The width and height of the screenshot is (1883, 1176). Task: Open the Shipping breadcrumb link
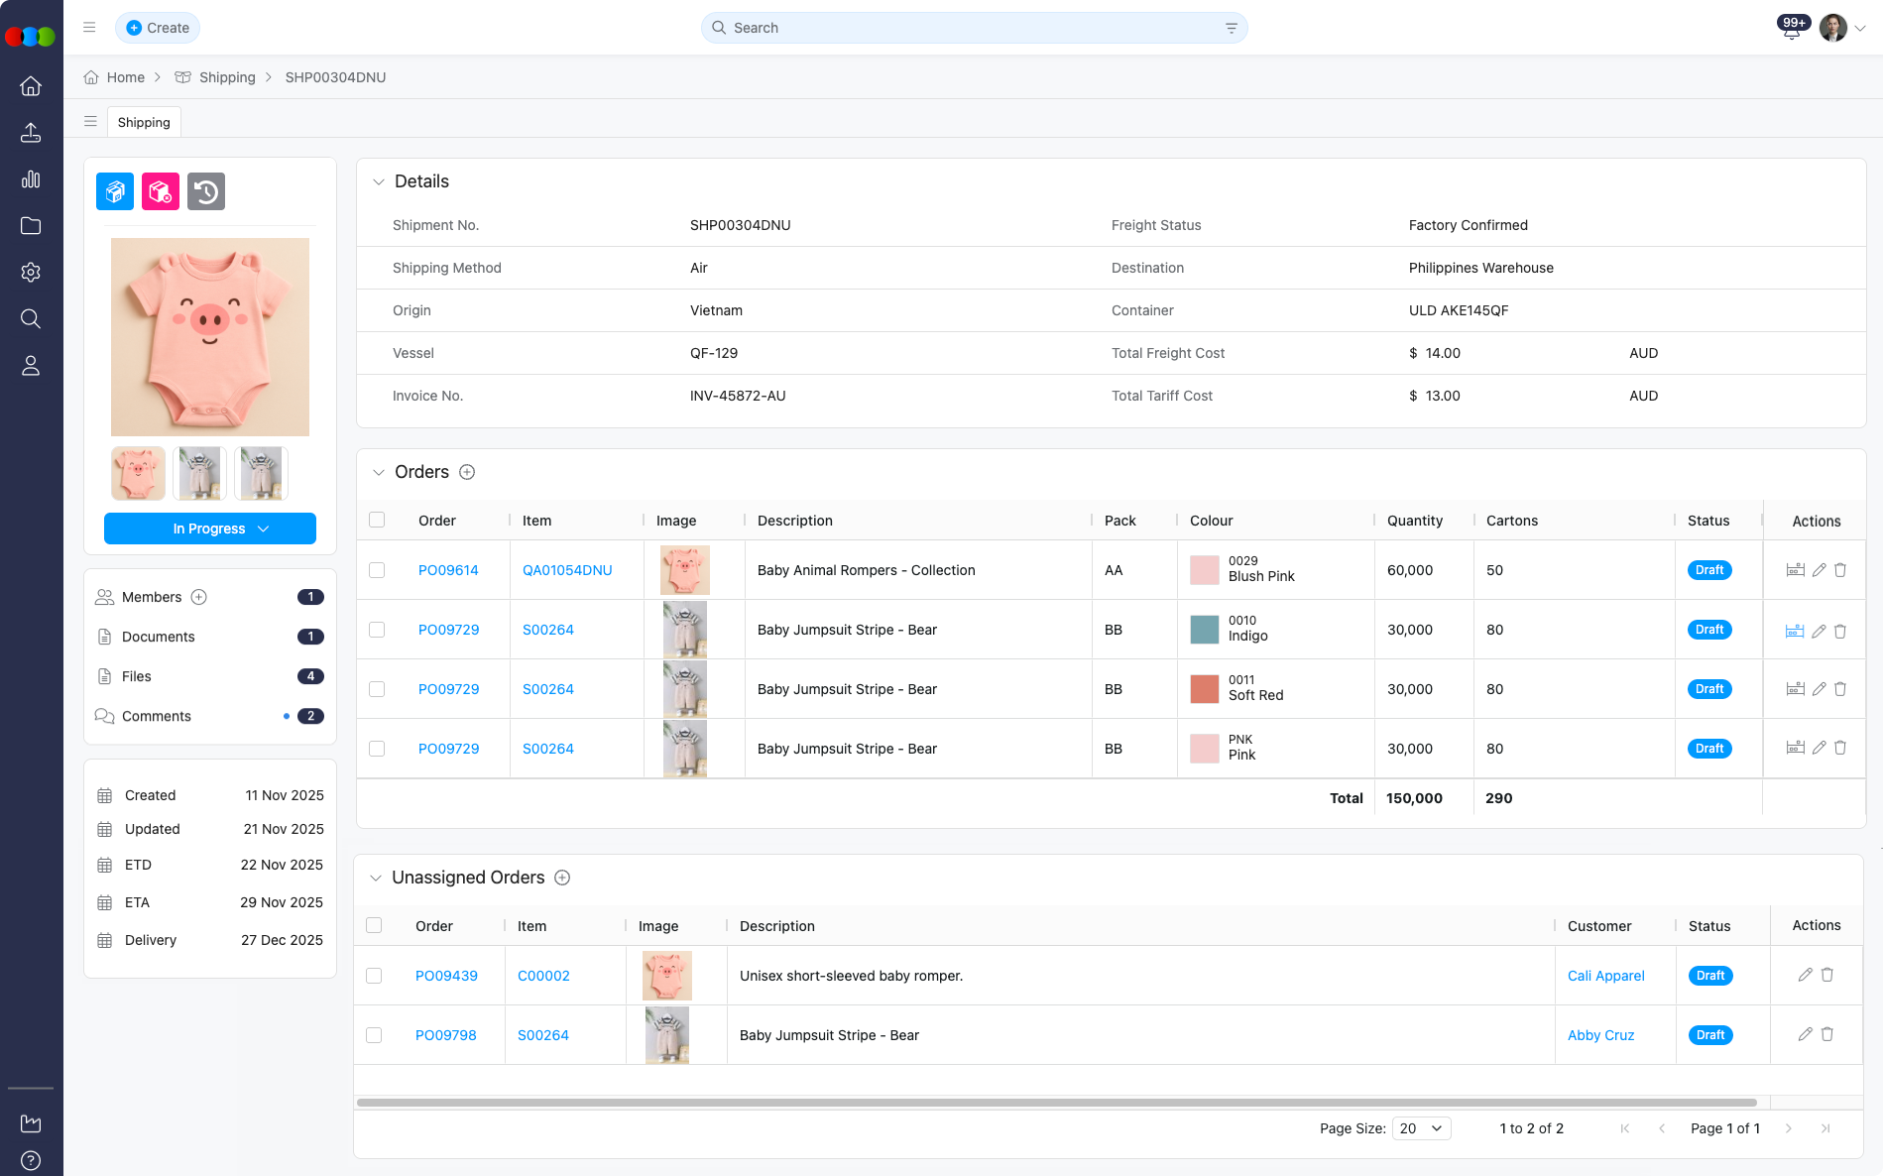coord(227,77)
